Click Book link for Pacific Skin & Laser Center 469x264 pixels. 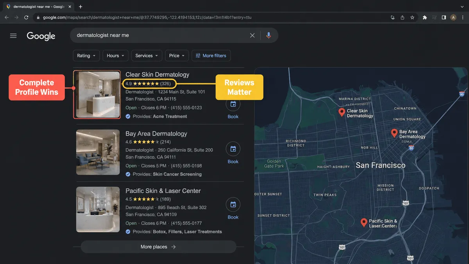click(233, 217)
